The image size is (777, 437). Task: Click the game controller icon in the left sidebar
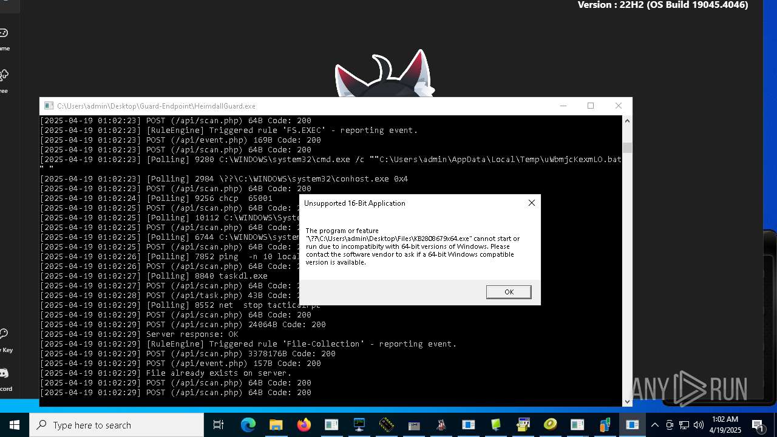coord(4,33)
